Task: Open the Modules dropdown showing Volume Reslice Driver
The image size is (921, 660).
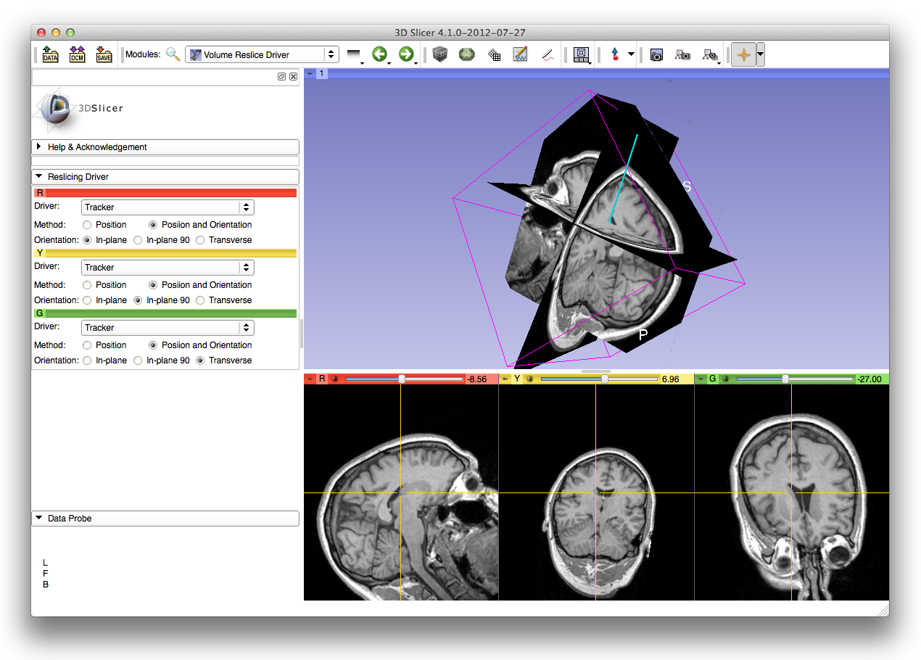Action: [261, 54]
